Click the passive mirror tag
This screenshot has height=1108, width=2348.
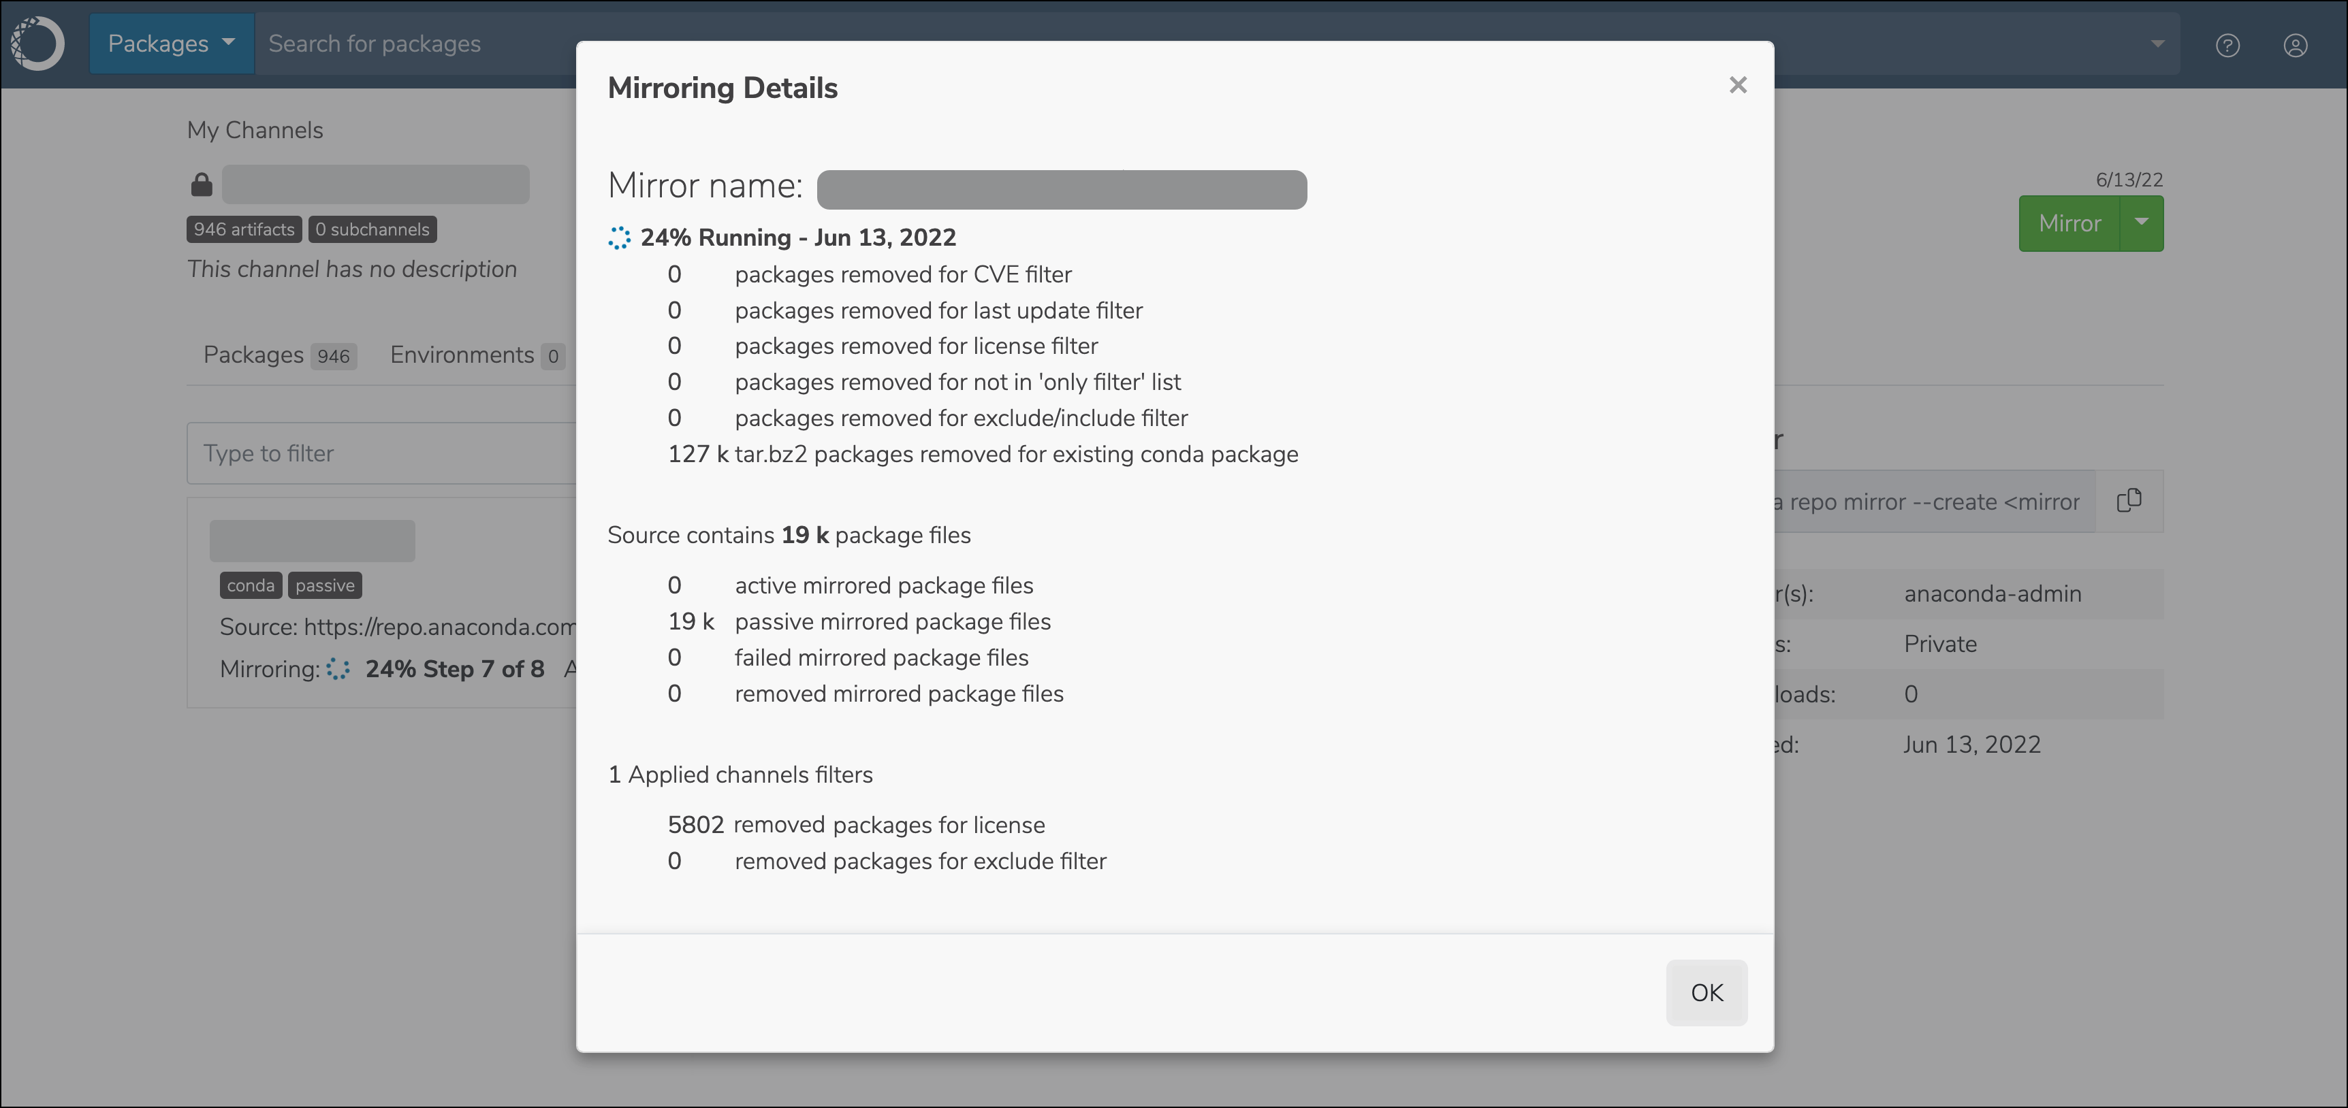pos(325,585)
